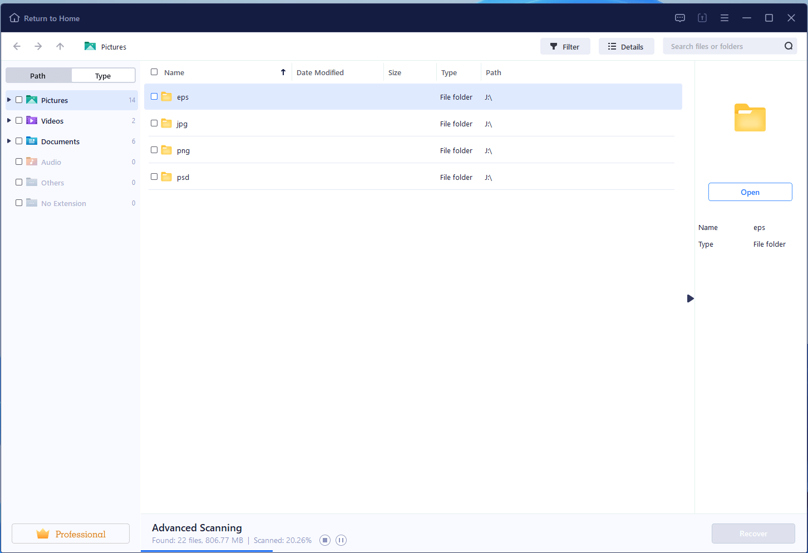Click the Search files or folders field
Screen dimensions: 808x553
tap(722, 46)
